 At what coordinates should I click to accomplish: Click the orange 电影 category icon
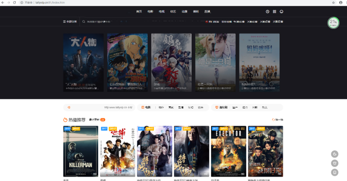(x=143, y=107)
